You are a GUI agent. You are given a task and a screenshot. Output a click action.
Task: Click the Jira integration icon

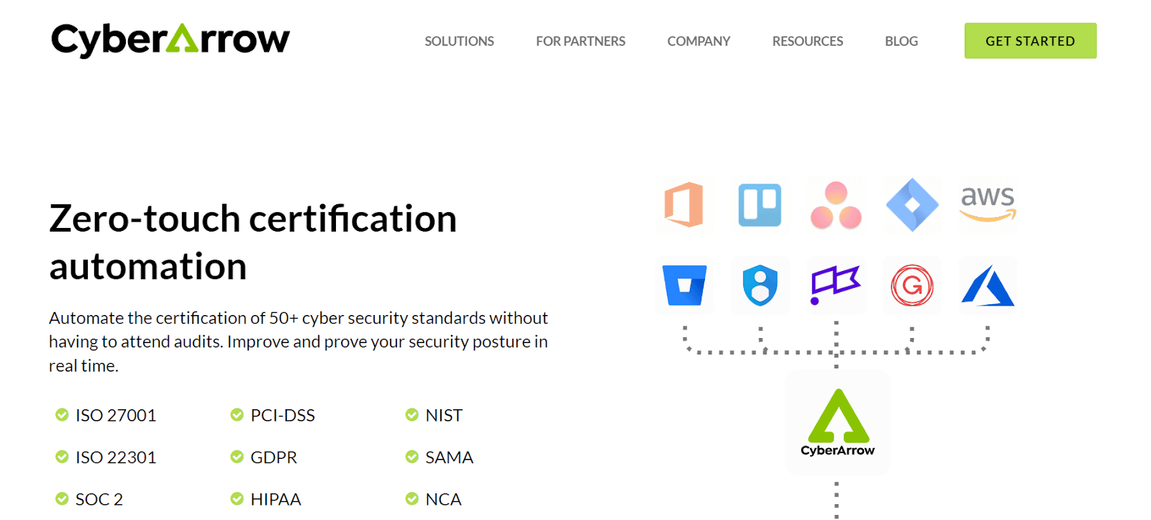click(911, 205)
